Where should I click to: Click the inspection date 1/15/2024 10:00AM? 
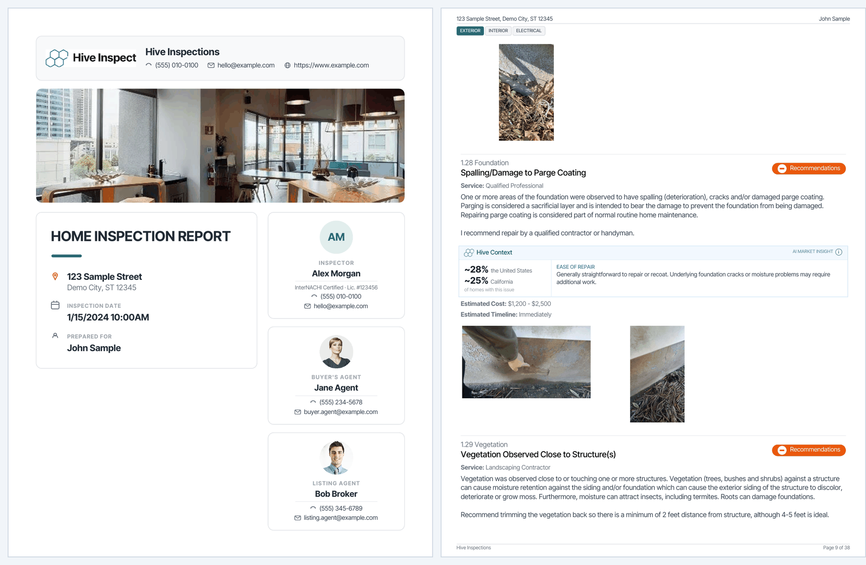pyautogui.click(x=108, y=317)
